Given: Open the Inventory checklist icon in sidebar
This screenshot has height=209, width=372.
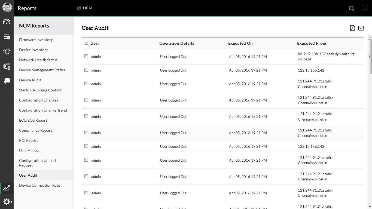Looking at the screenshot, I should 7,37.
